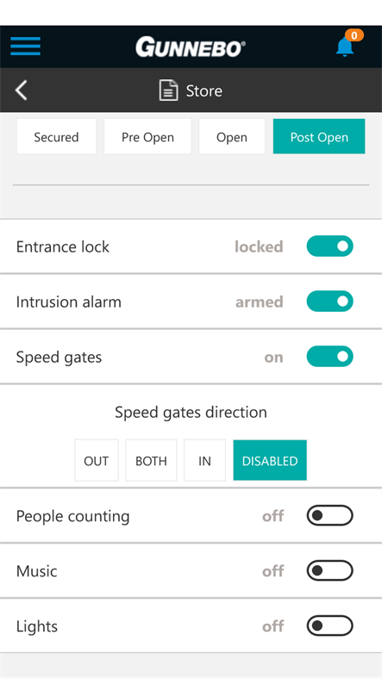Disarm the Intrusion alarm switch

pos(330,302)
